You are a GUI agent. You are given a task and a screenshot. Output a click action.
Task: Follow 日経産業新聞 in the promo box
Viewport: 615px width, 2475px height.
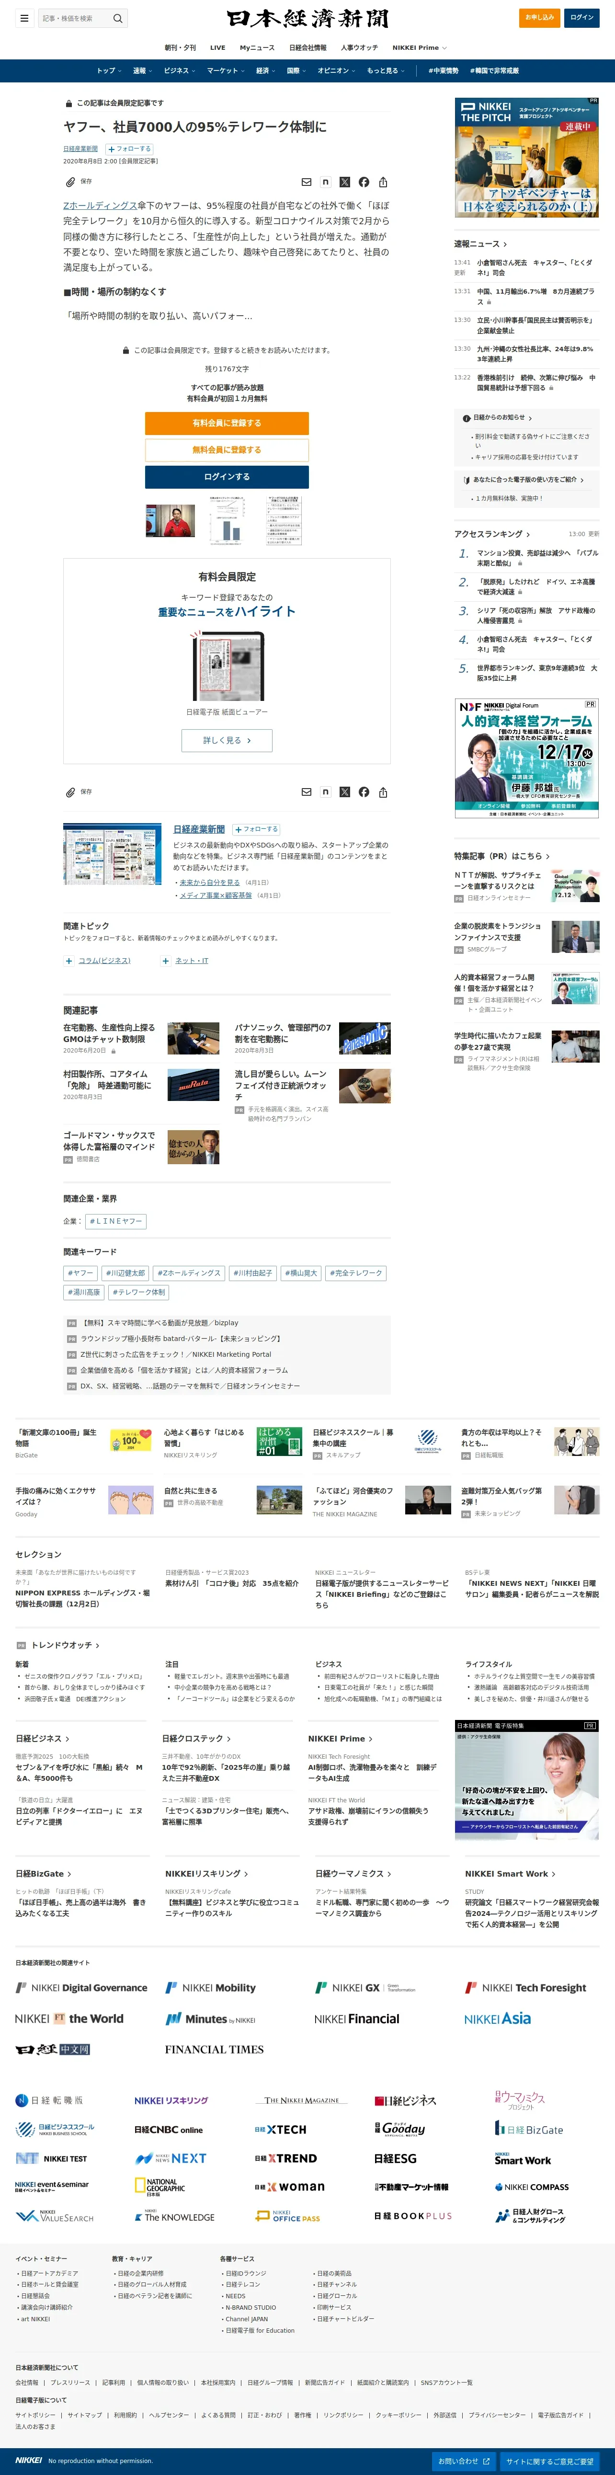tap(257, 829)
